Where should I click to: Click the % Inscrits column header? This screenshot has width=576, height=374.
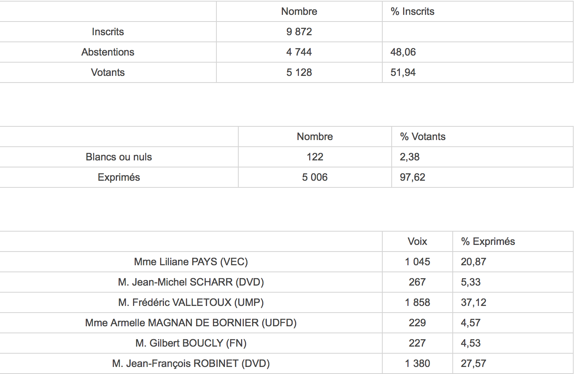(x=412, y=11)
